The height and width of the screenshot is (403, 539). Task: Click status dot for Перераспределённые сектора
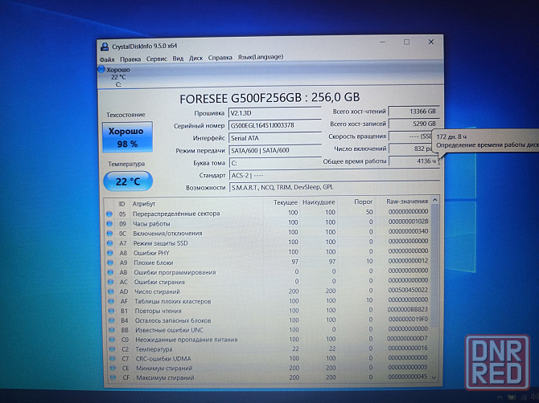tap(109, 214)
